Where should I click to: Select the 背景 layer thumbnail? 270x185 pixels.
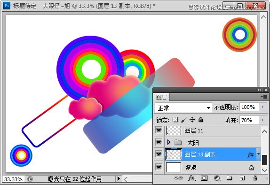tap(174, 167)
